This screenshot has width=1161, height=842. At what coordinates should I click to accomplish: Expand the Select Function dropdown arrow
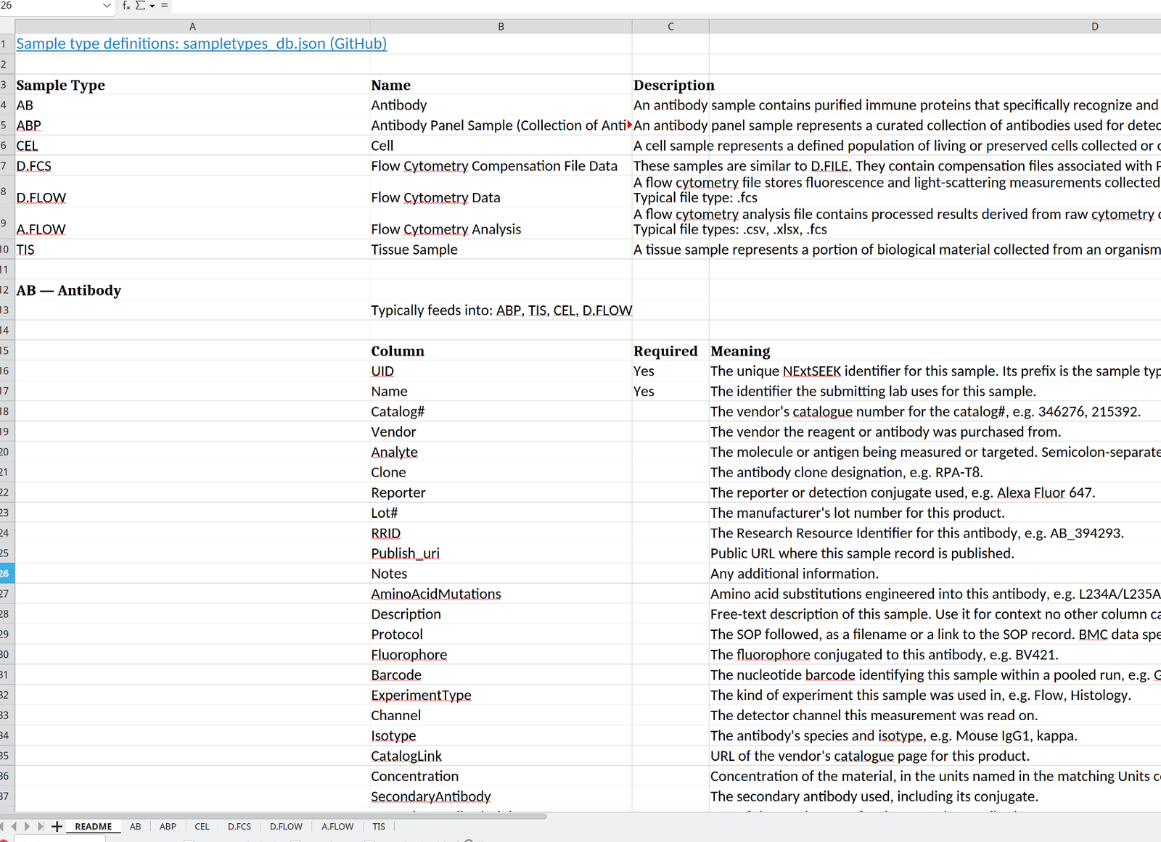152,6
